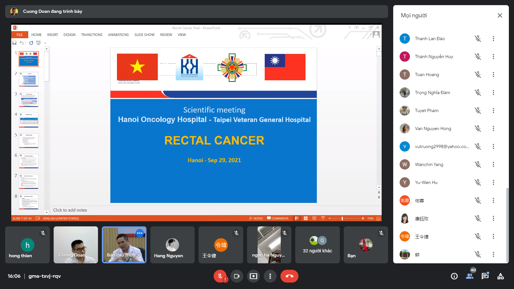Open the meeting details info icon

click(x=454, y=276)
